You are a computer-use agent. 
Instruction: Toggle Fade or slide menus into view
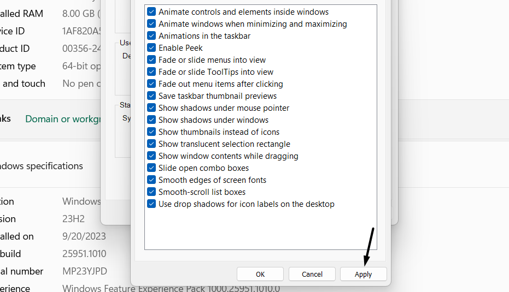[151, 60]
